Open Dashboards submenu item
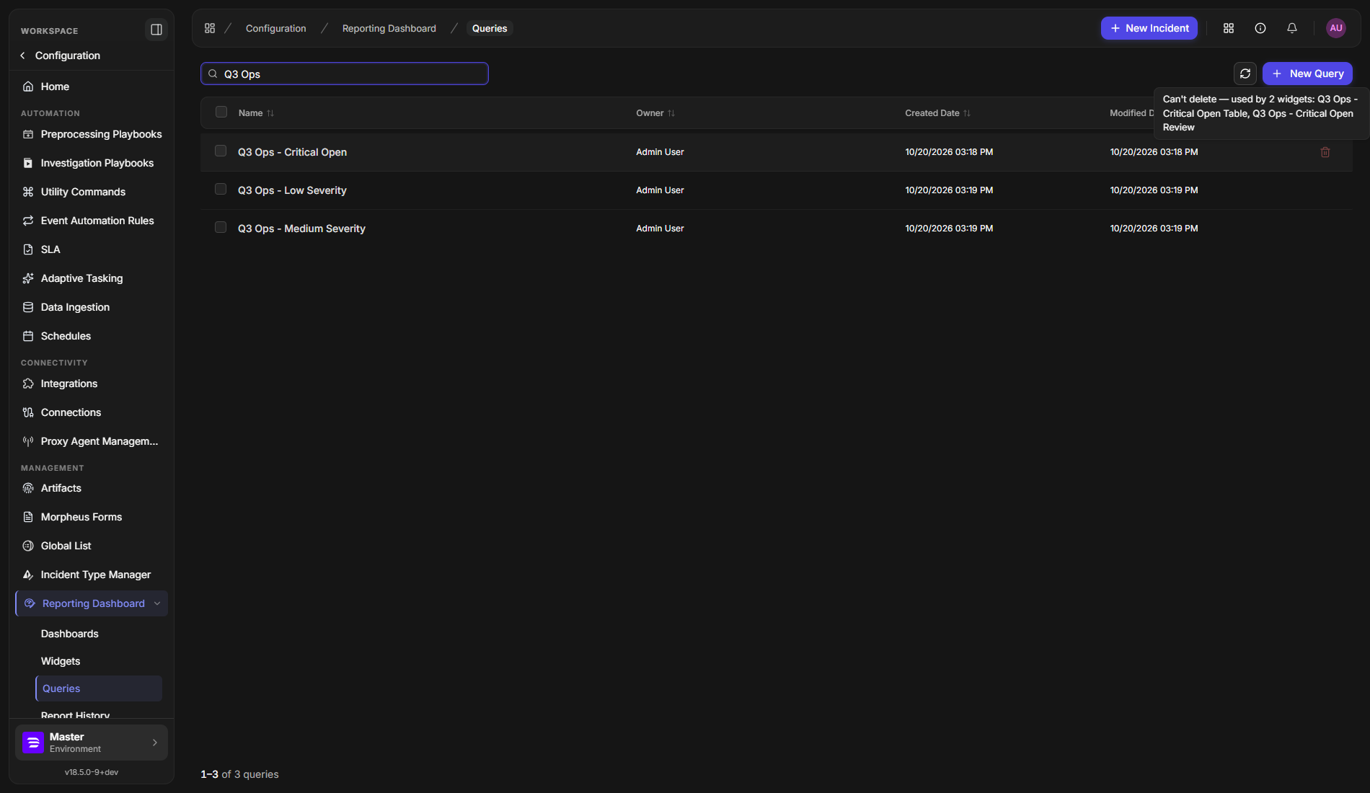The image size is (1370, 793). pyautogui.click(x=70, y=634)
